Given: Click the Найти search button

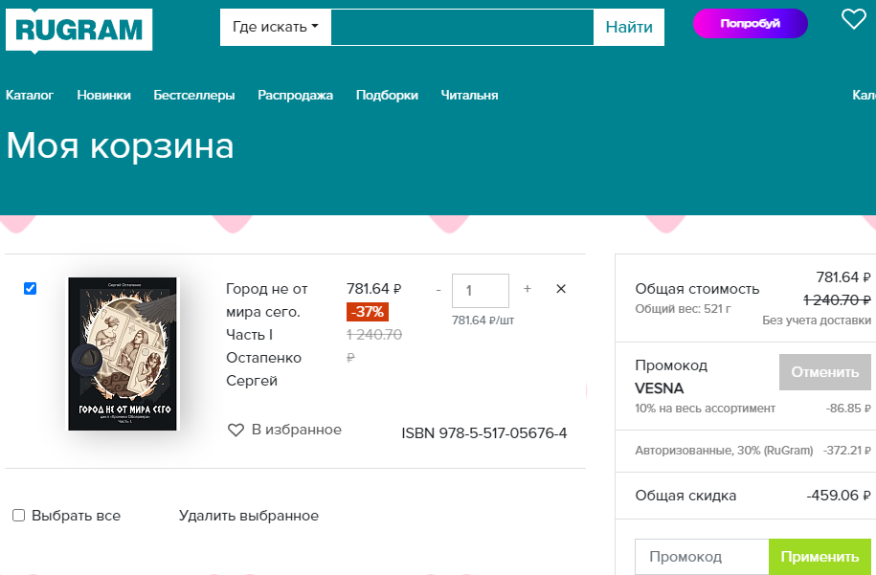Looking at the screenshot, I should point(629,27).
